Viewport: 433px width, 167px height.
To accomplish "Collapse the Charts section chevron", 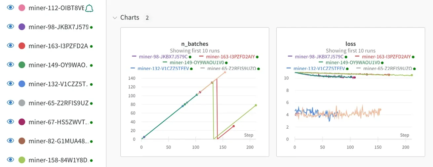I will point(115,18).
